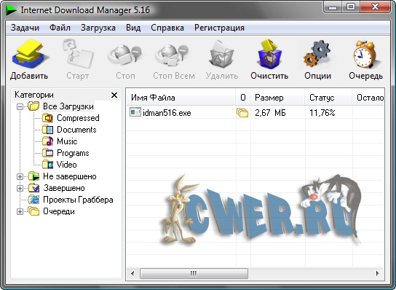Viewport: 396px width, 290px height.
Task: Expand the Очереди tree node
Action: (20, 211)
